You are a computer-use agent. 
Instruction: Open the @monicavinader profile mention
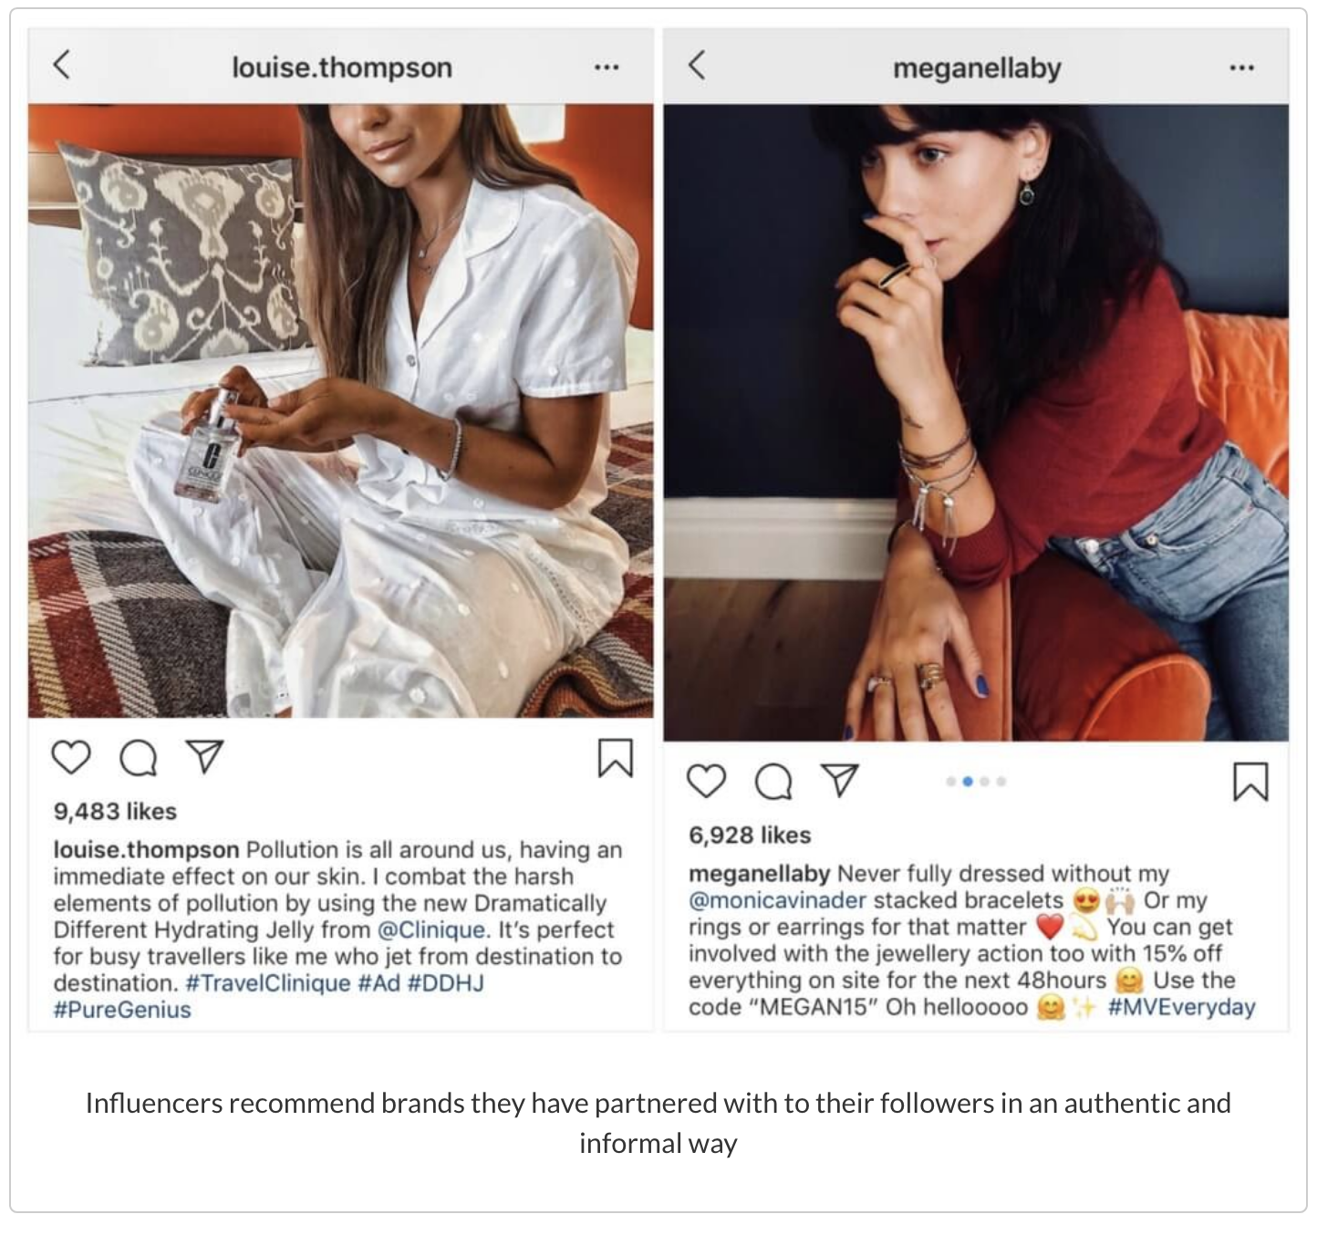point(777,900)
